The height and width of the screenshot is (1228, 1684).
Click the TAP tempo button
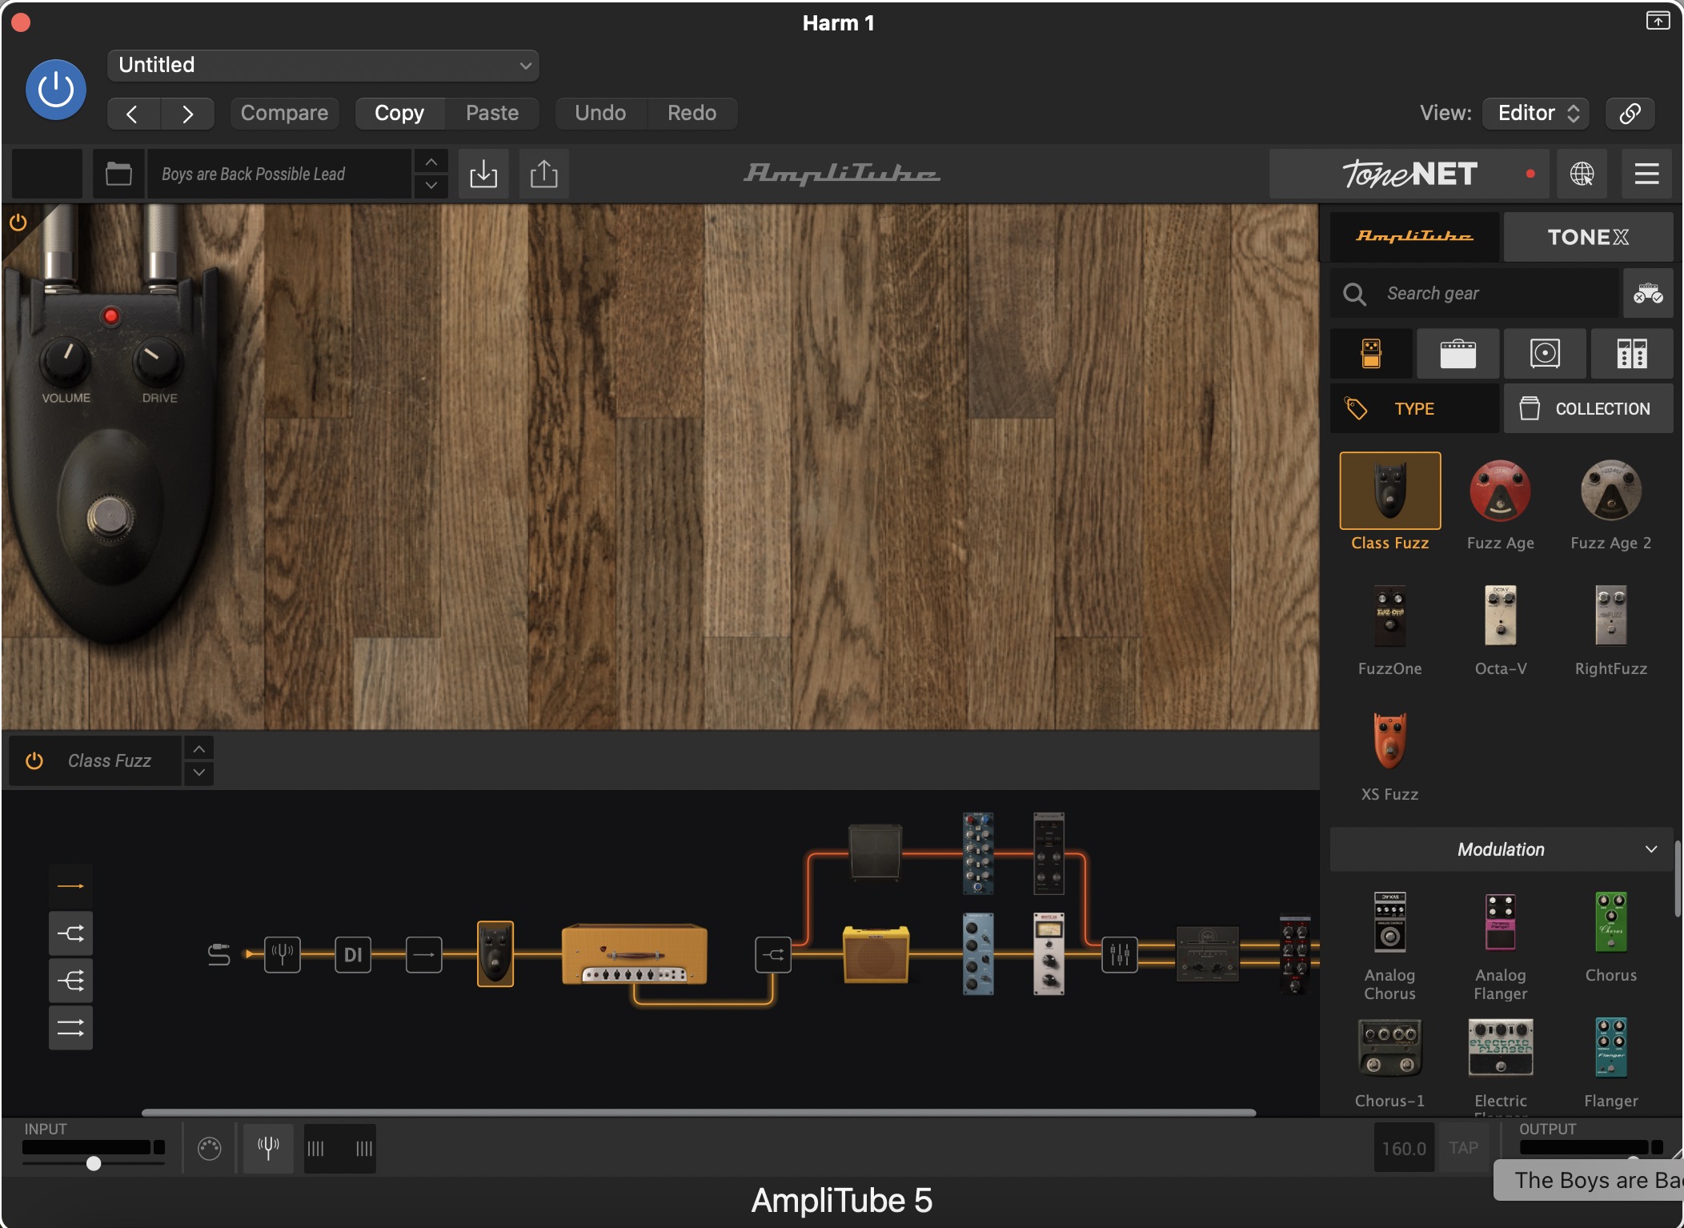click(x=1463, y=1148)
